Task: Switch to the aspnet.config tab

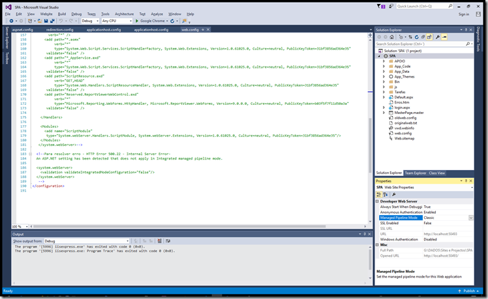Action: (x=22, y=29)
